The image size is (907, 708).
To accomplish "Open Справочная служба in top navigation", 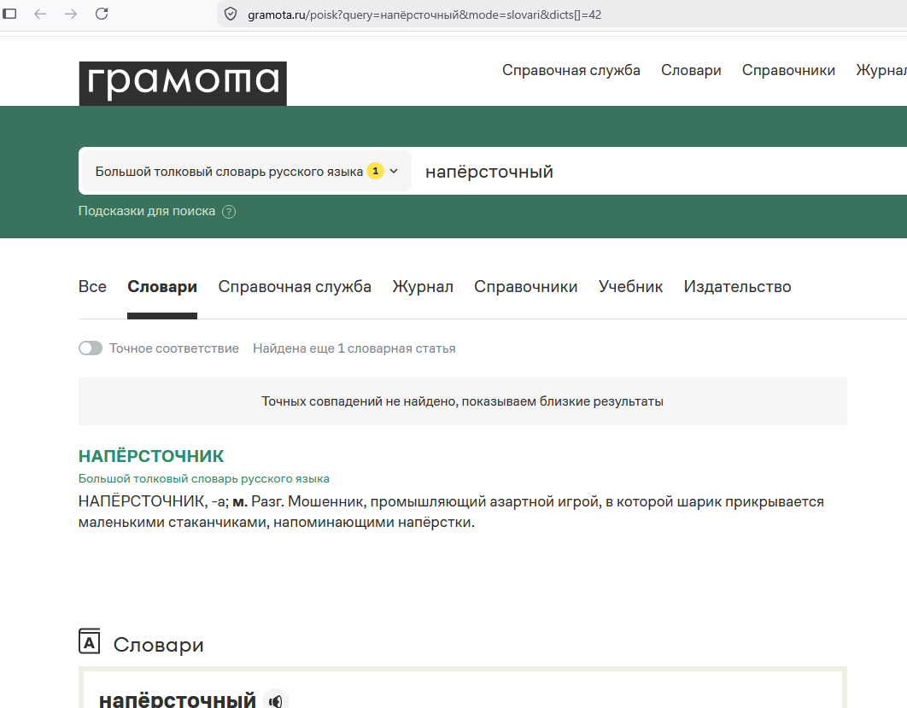I will tap(571, 70).
